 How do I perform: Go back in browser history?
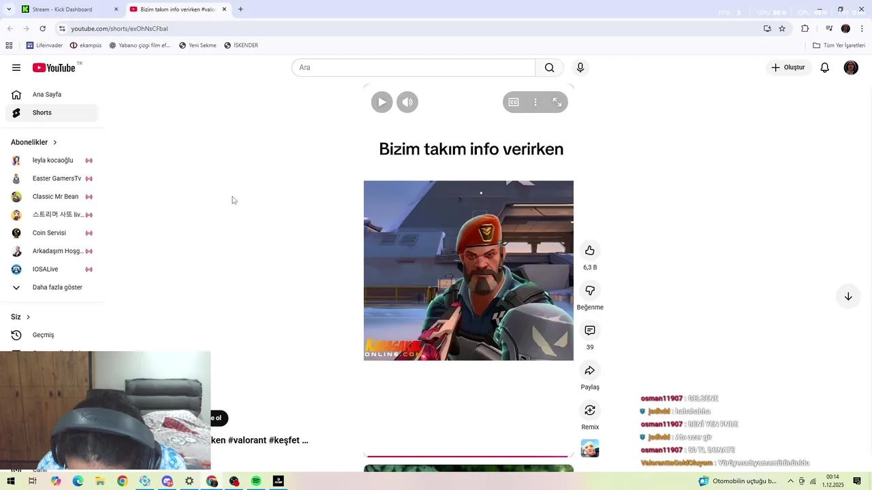[x=10, y=29]
